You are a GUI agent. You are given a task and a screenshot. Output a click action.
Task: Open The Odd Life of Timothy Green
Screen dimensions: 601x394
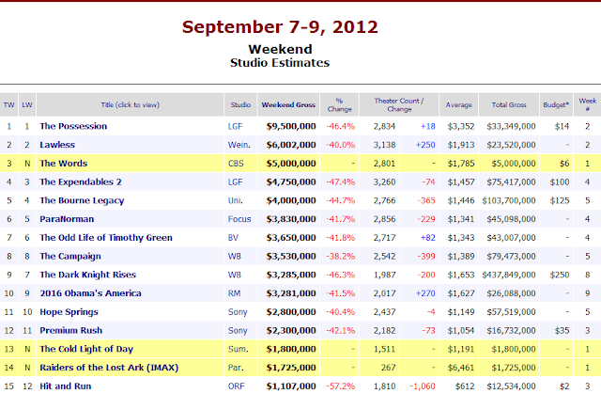[103, 237]
